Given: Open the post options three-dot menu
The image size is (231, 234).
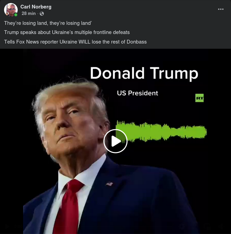Looking at the screenshot, I should click(221, 9).
